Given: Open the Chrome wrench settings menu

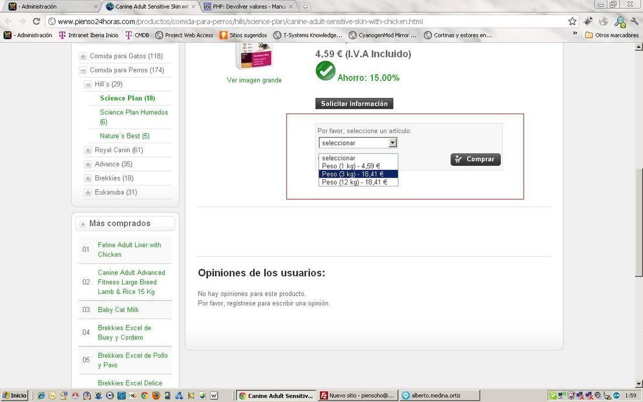Looking at the screenshot, I should (635, 21).
